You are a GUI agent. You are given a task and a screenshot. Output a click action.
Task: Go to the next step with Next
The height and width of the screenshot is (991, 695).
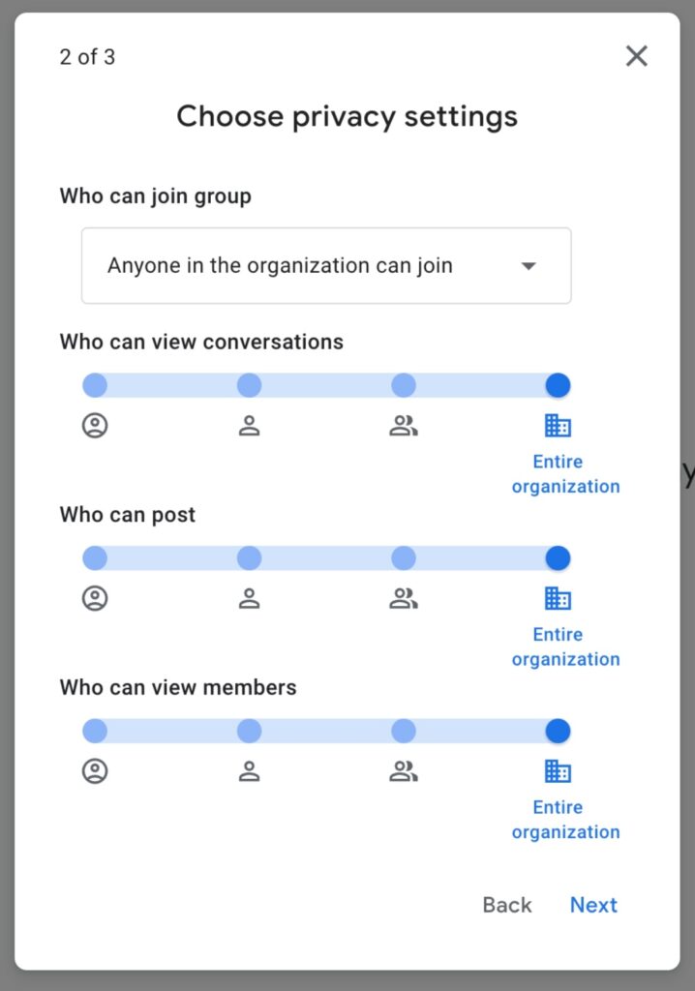(593, 905)
